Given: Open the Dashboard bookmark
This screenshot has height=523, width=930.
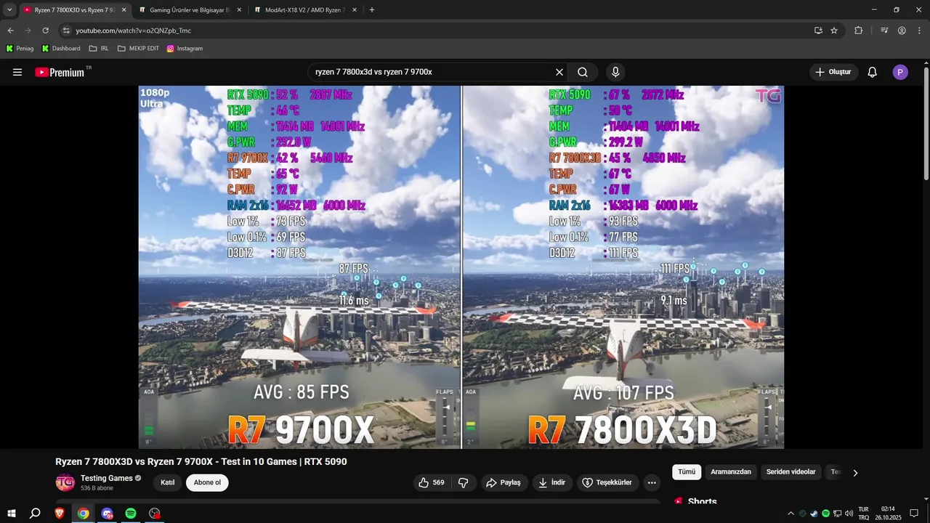Looking at the screenshot, I should point(61,49).
